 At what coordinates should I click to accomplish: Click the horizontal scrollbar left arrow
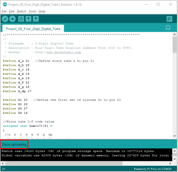3,163
